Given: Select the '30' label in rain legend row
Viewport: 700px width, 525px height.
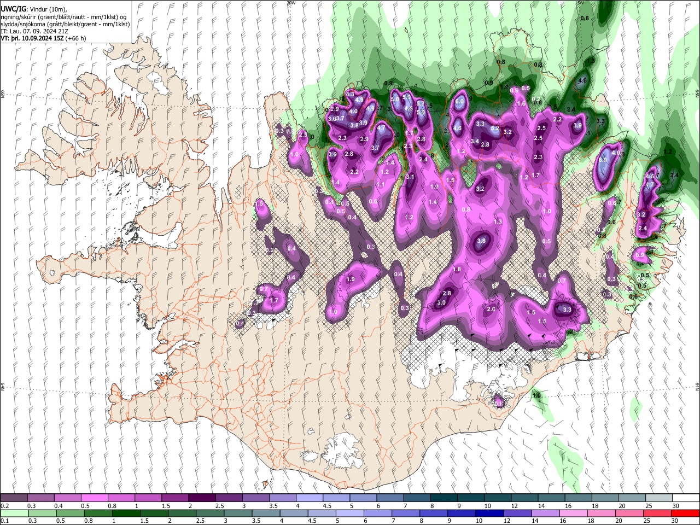Looking at the screenshot, I should coord(676,521).
